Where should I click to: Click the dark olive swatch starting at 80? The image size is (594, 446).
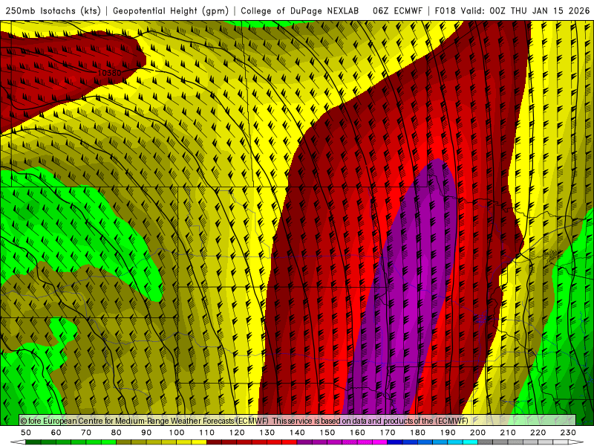[123, 442]
